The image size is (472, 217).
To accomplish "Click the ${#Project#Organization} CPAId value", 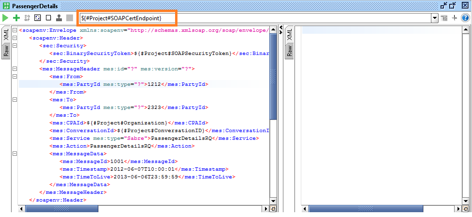I will tap(127, 123).
